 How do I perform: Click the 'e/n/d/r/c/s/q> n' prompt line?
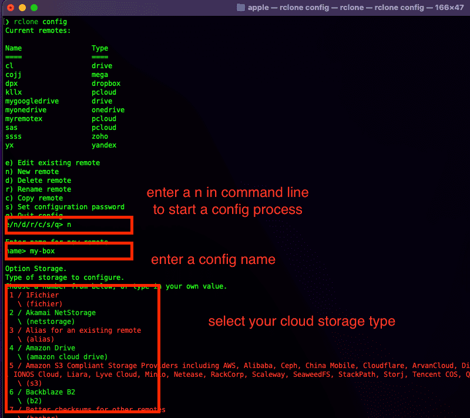[x=39, y=225]
